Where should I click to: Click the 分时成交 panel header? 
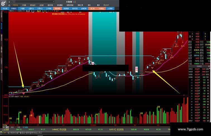199,66
